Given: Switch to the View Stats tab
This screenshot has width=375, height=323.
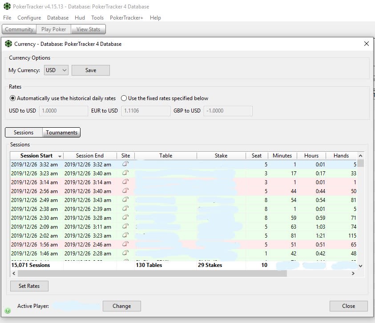Looking at the screenshot, I should coord(88,29).
